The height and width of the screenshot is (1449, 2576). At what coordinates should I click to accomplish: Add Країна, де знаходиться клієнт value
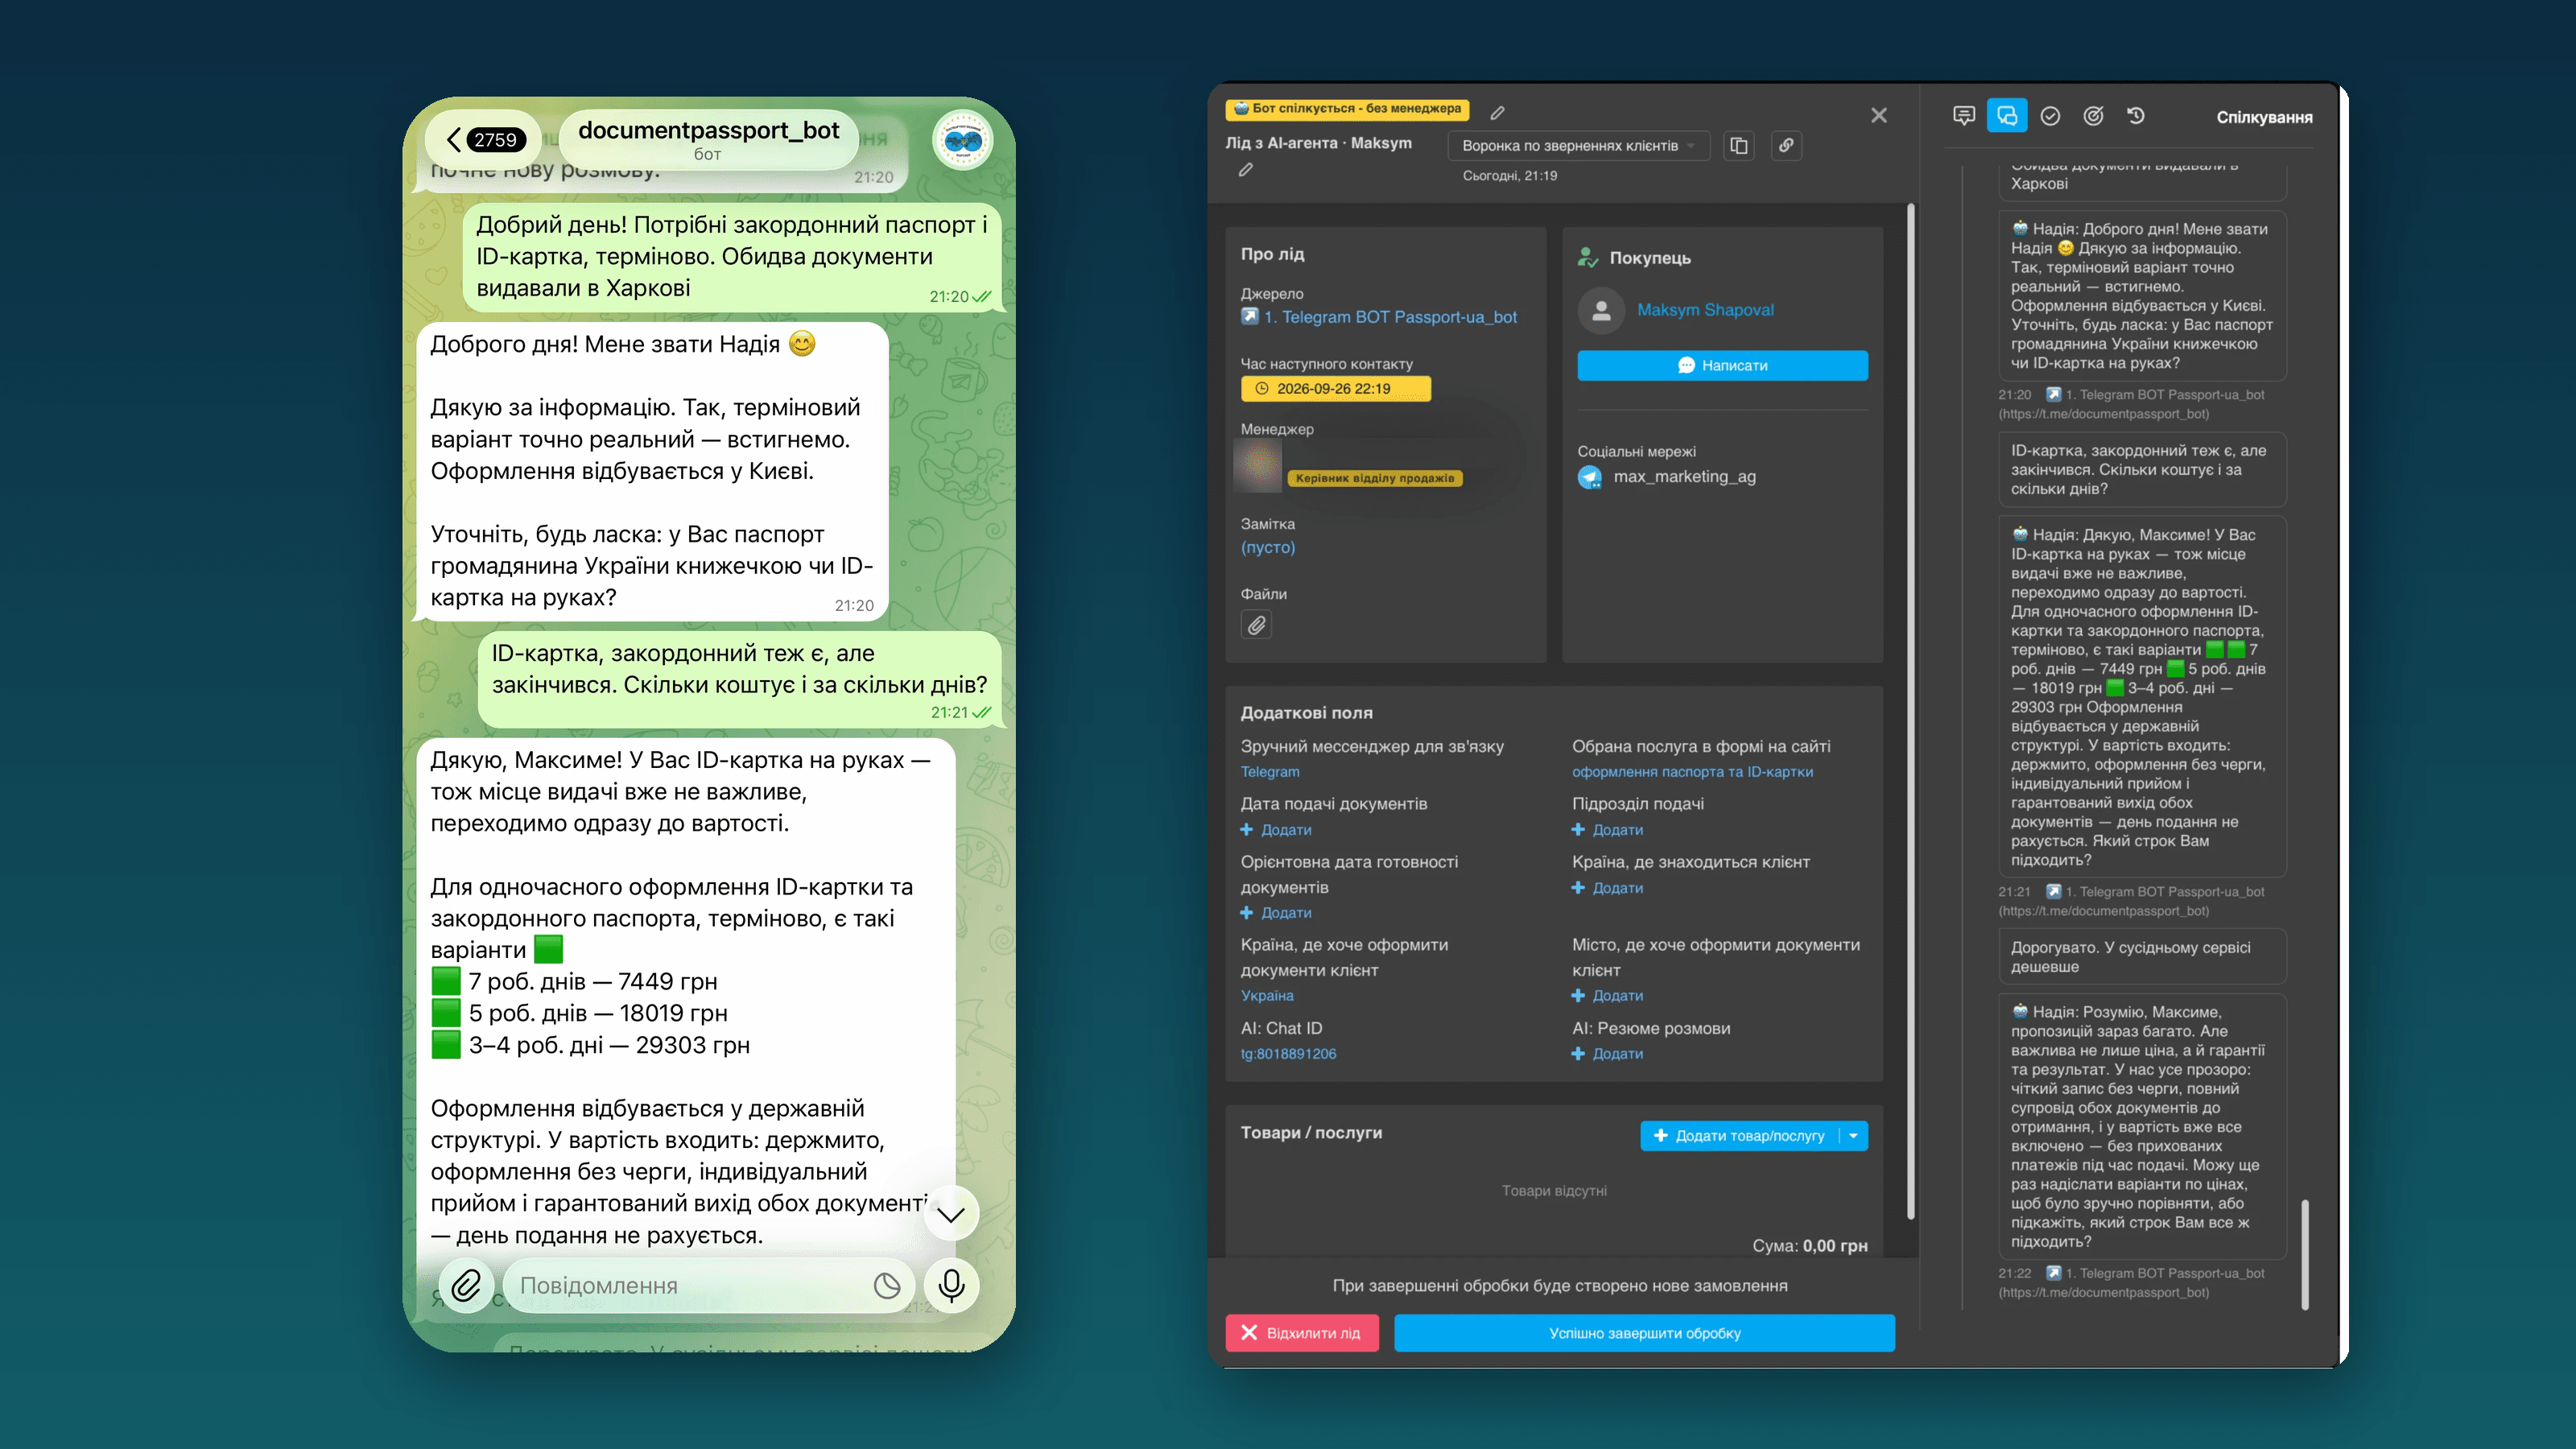(x=1607, y=888)
